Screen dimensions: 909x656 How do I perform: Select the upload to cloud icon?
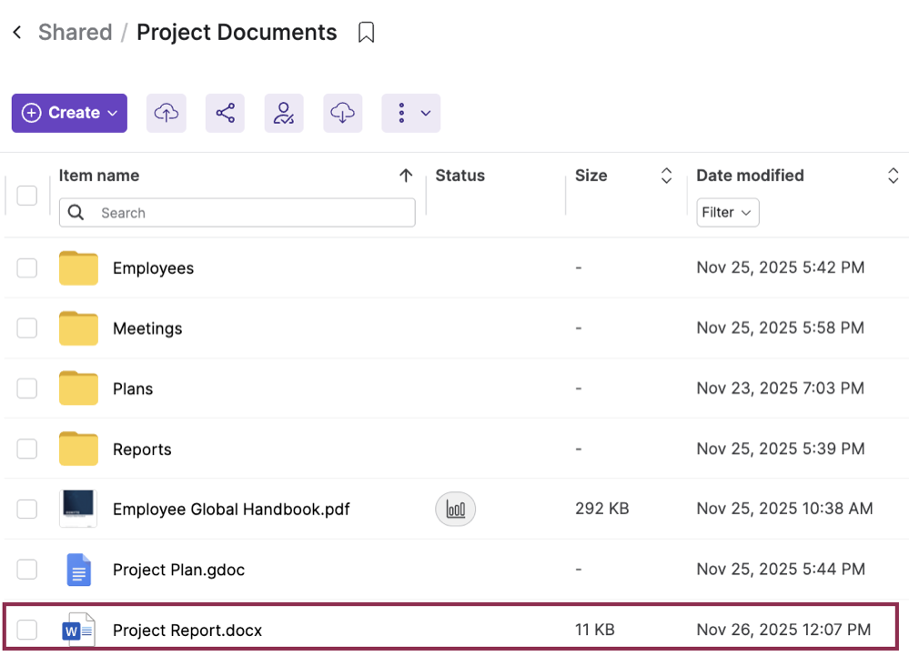pyautogui.click(x=167, y=112)
